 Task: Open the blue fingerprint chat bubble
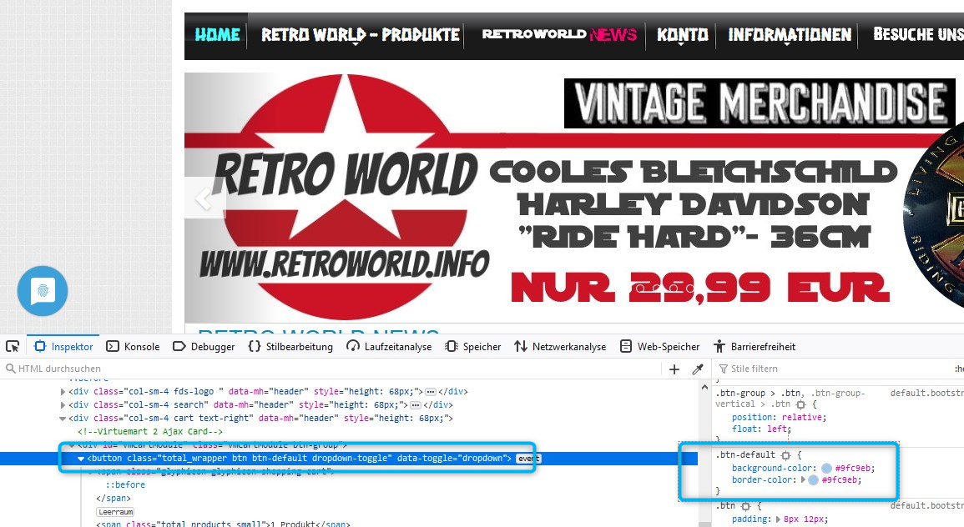pyautogui.click(x=43, y=291)
